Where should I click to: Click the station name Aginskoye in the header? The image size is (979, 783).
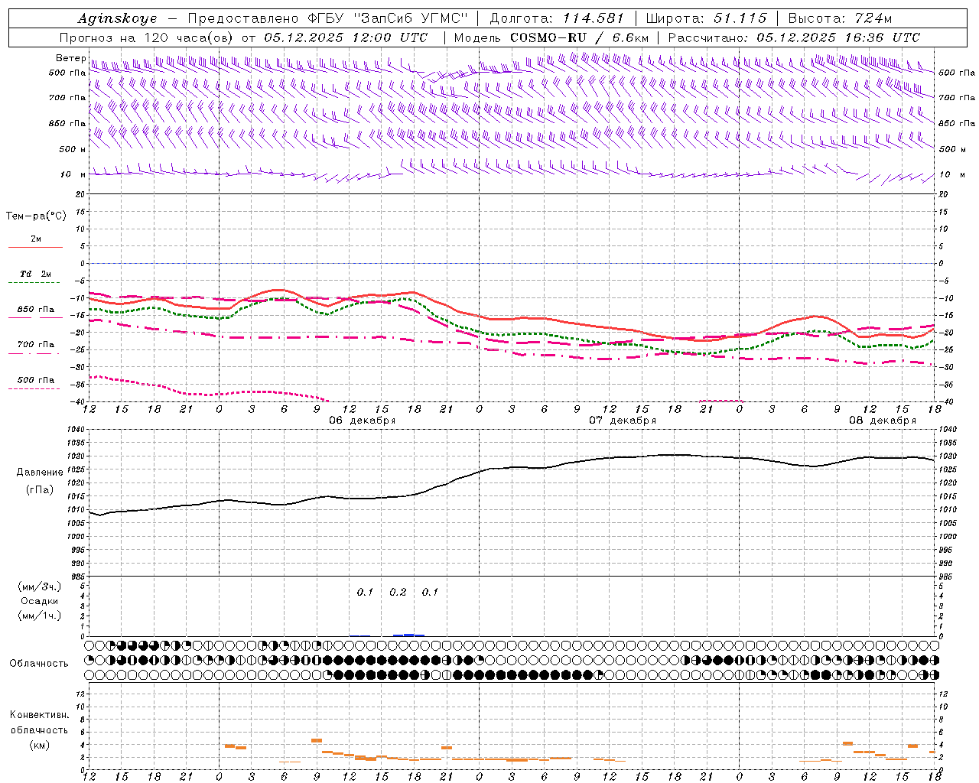click(117, 18)
